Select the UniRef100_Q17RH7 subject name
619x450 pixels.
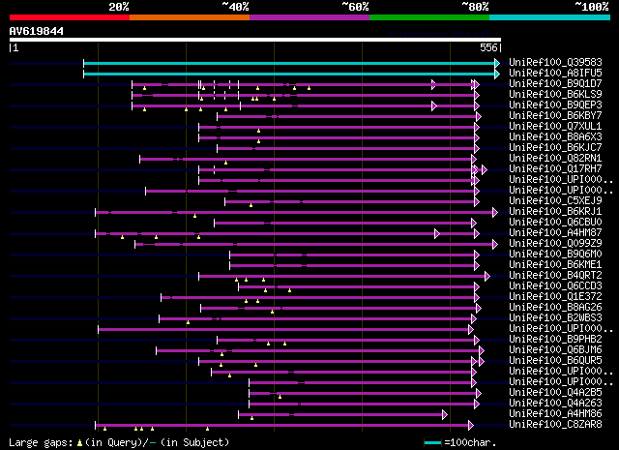tap(555, 169)
